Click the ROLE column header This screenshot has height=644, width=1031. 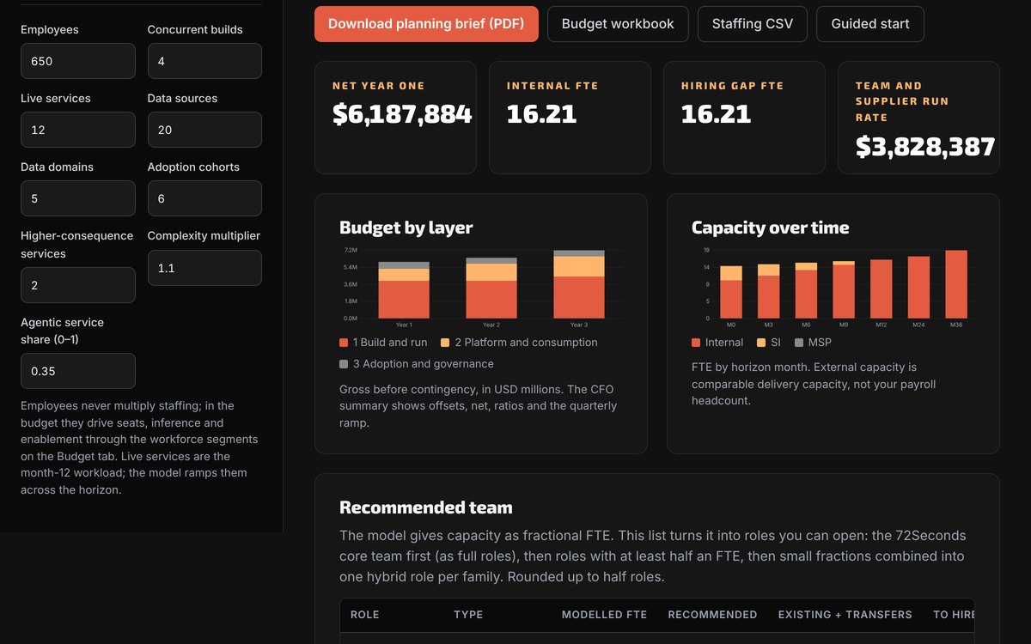[364, 615]
